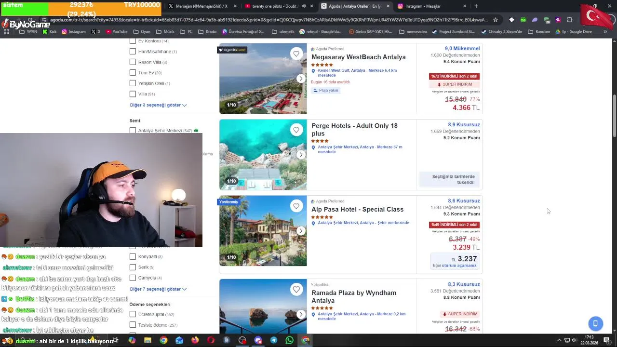Open Ramada Plaza by Wyndham Antalya
Screen dimensions: 617x347
[x=354, y=297]
